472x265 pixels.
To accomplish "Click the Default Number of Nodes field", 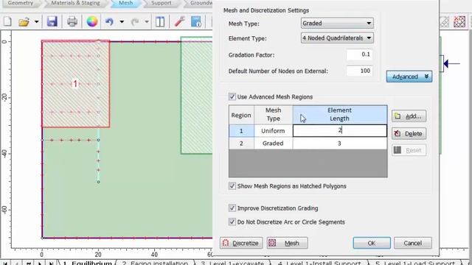I will (x=359, y=71).
